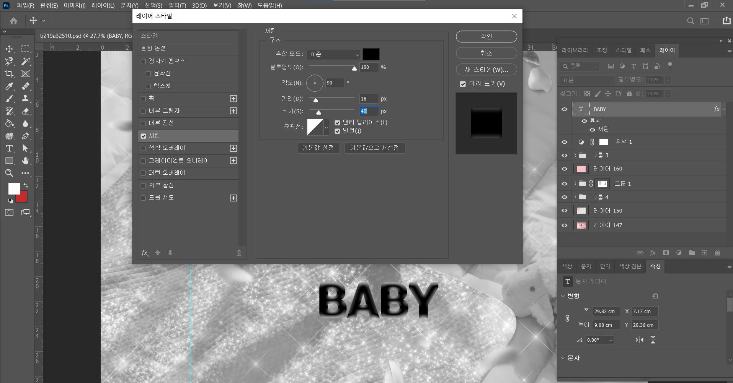Activate the Horizontal Type tool
The width and height of the screenshot is (733, 383).
tap(9, 148)
